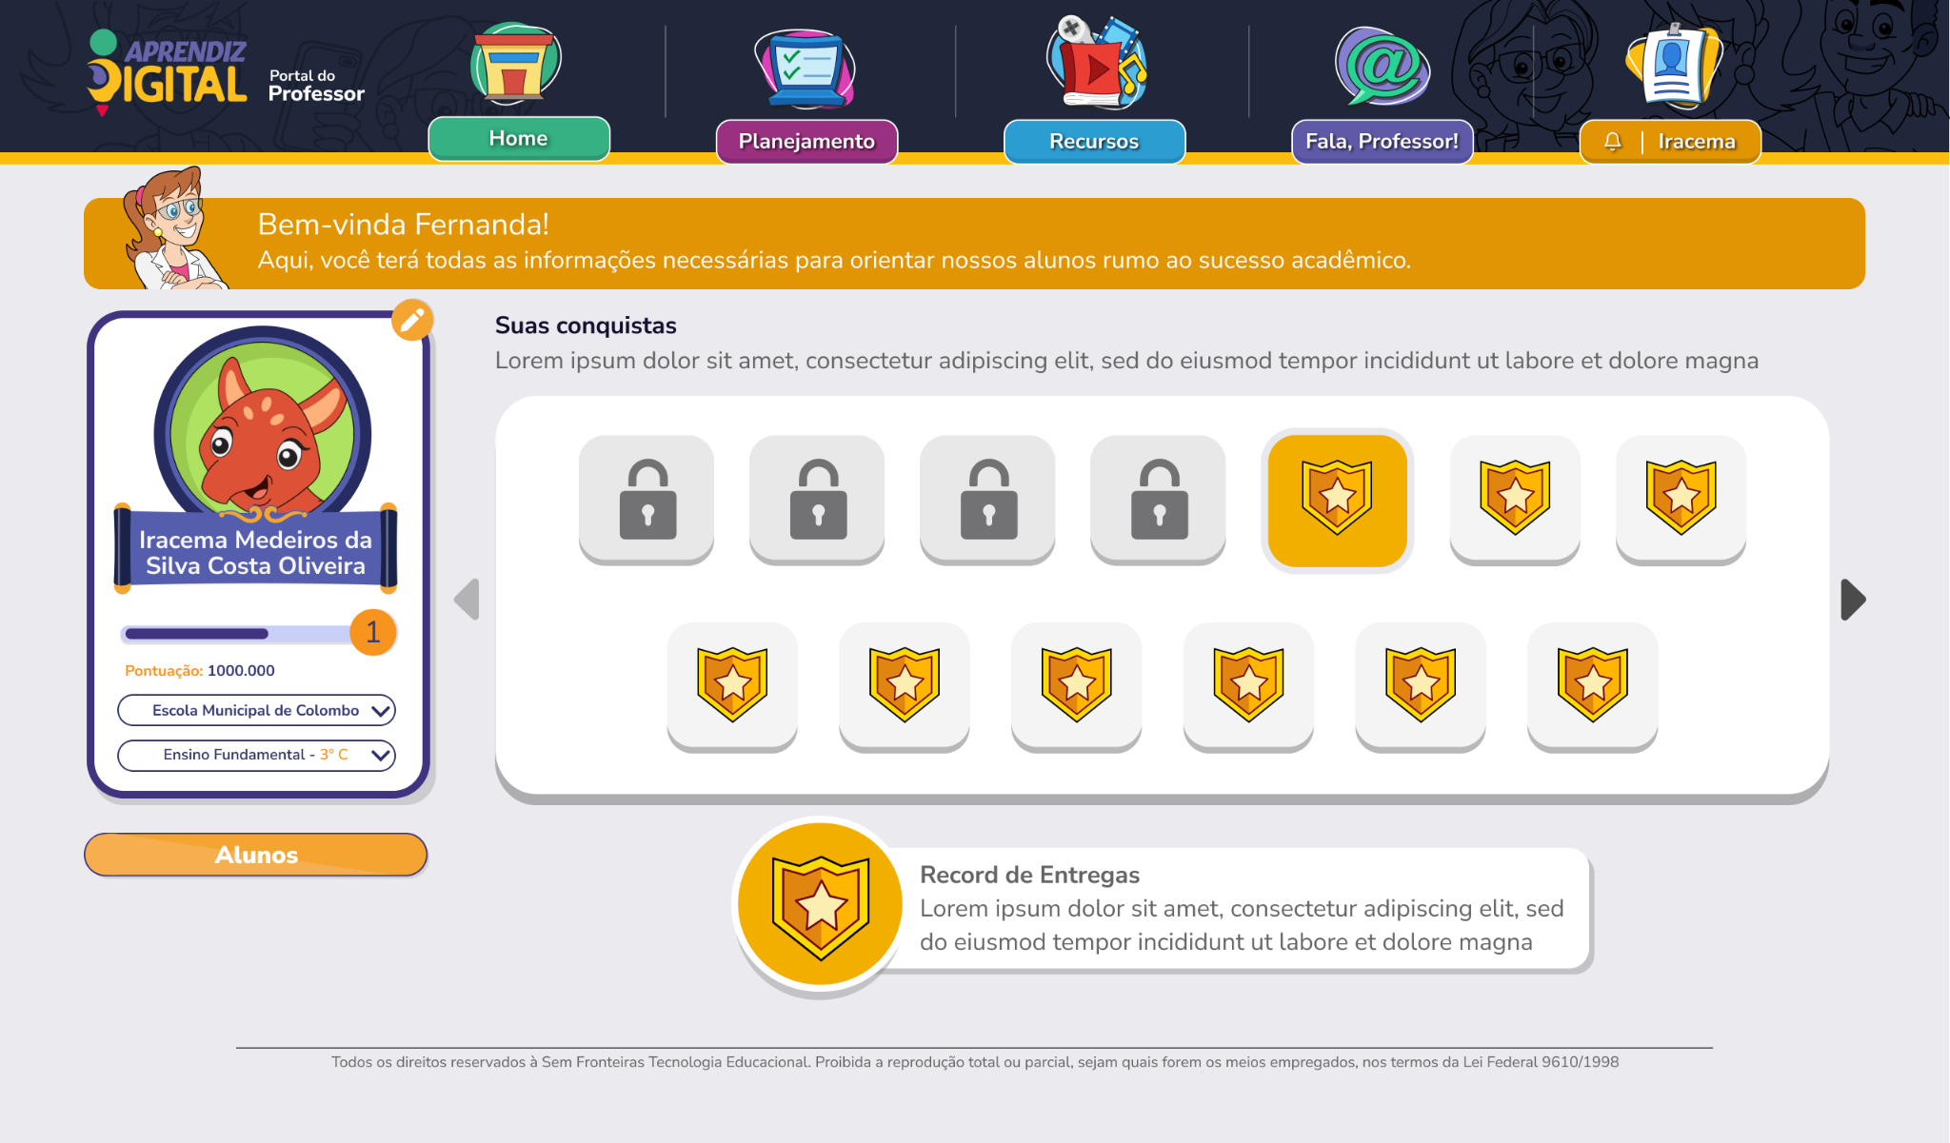Click the Fala, Professor at-sign chat icon

pyautogui.click(x=1382, y=66)
